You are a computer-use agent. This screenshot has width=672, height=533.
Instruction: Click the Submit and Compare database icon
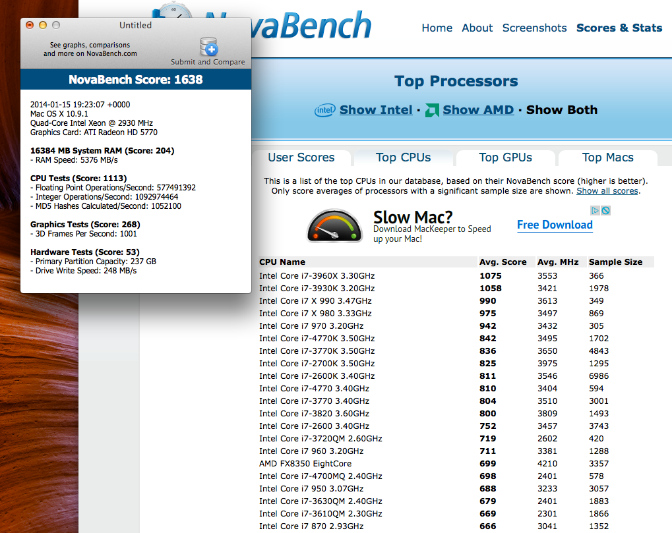click(208, 47)
